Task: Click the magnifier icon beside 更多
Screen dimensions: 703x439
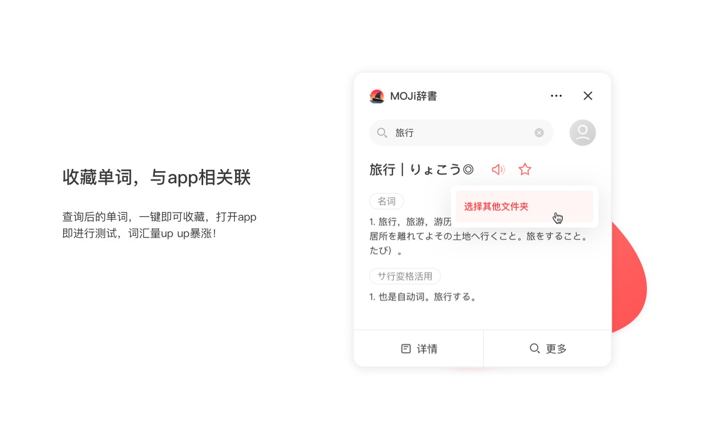Action: click(x=534, y=348)
